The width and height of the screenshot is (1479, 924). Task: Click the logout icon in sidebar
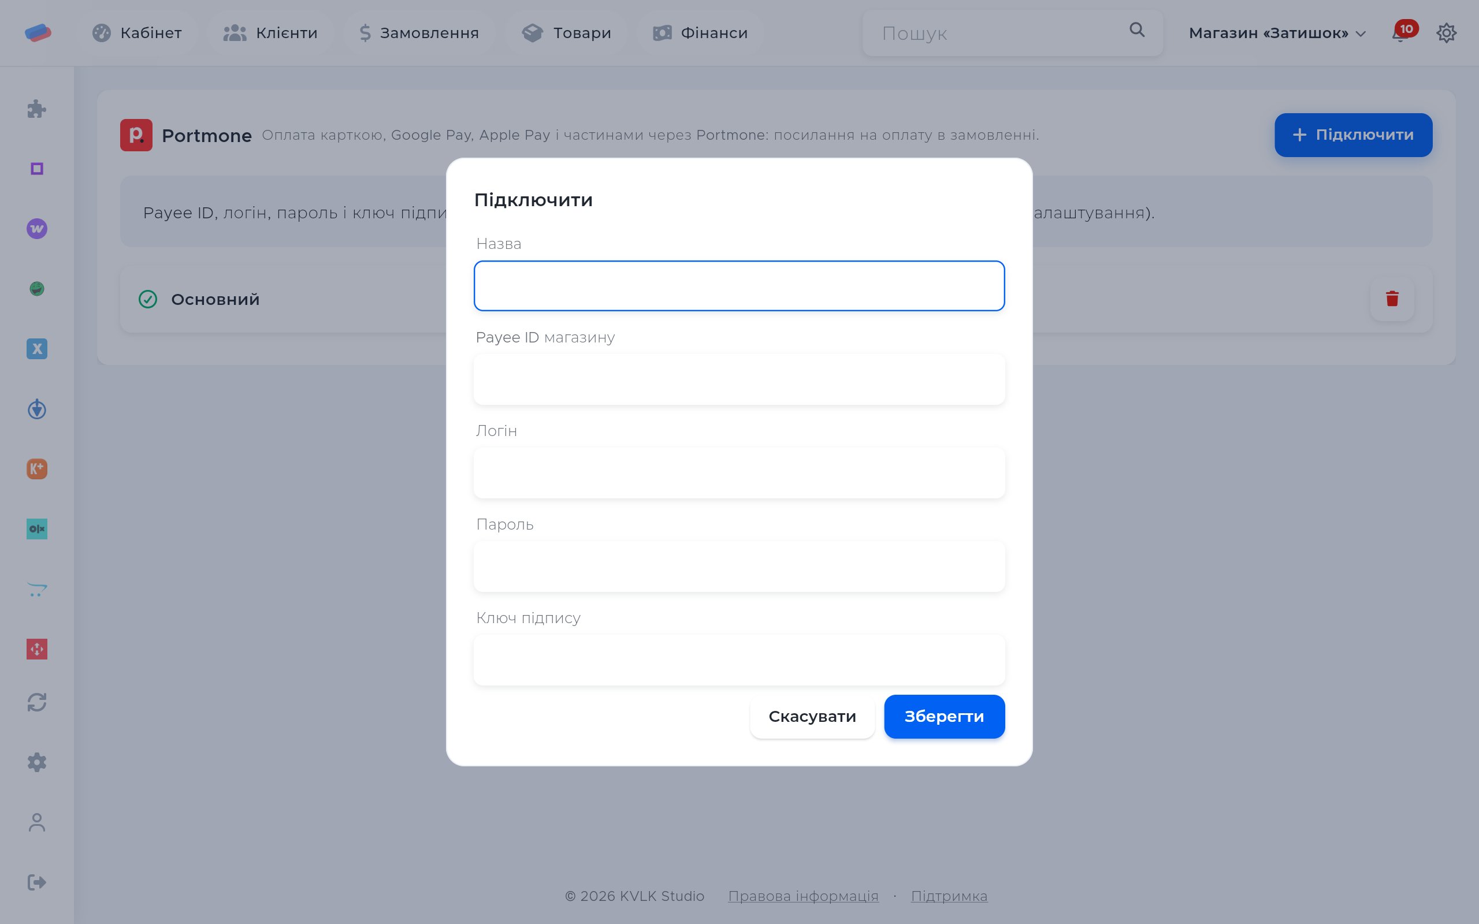pos(36,882)
